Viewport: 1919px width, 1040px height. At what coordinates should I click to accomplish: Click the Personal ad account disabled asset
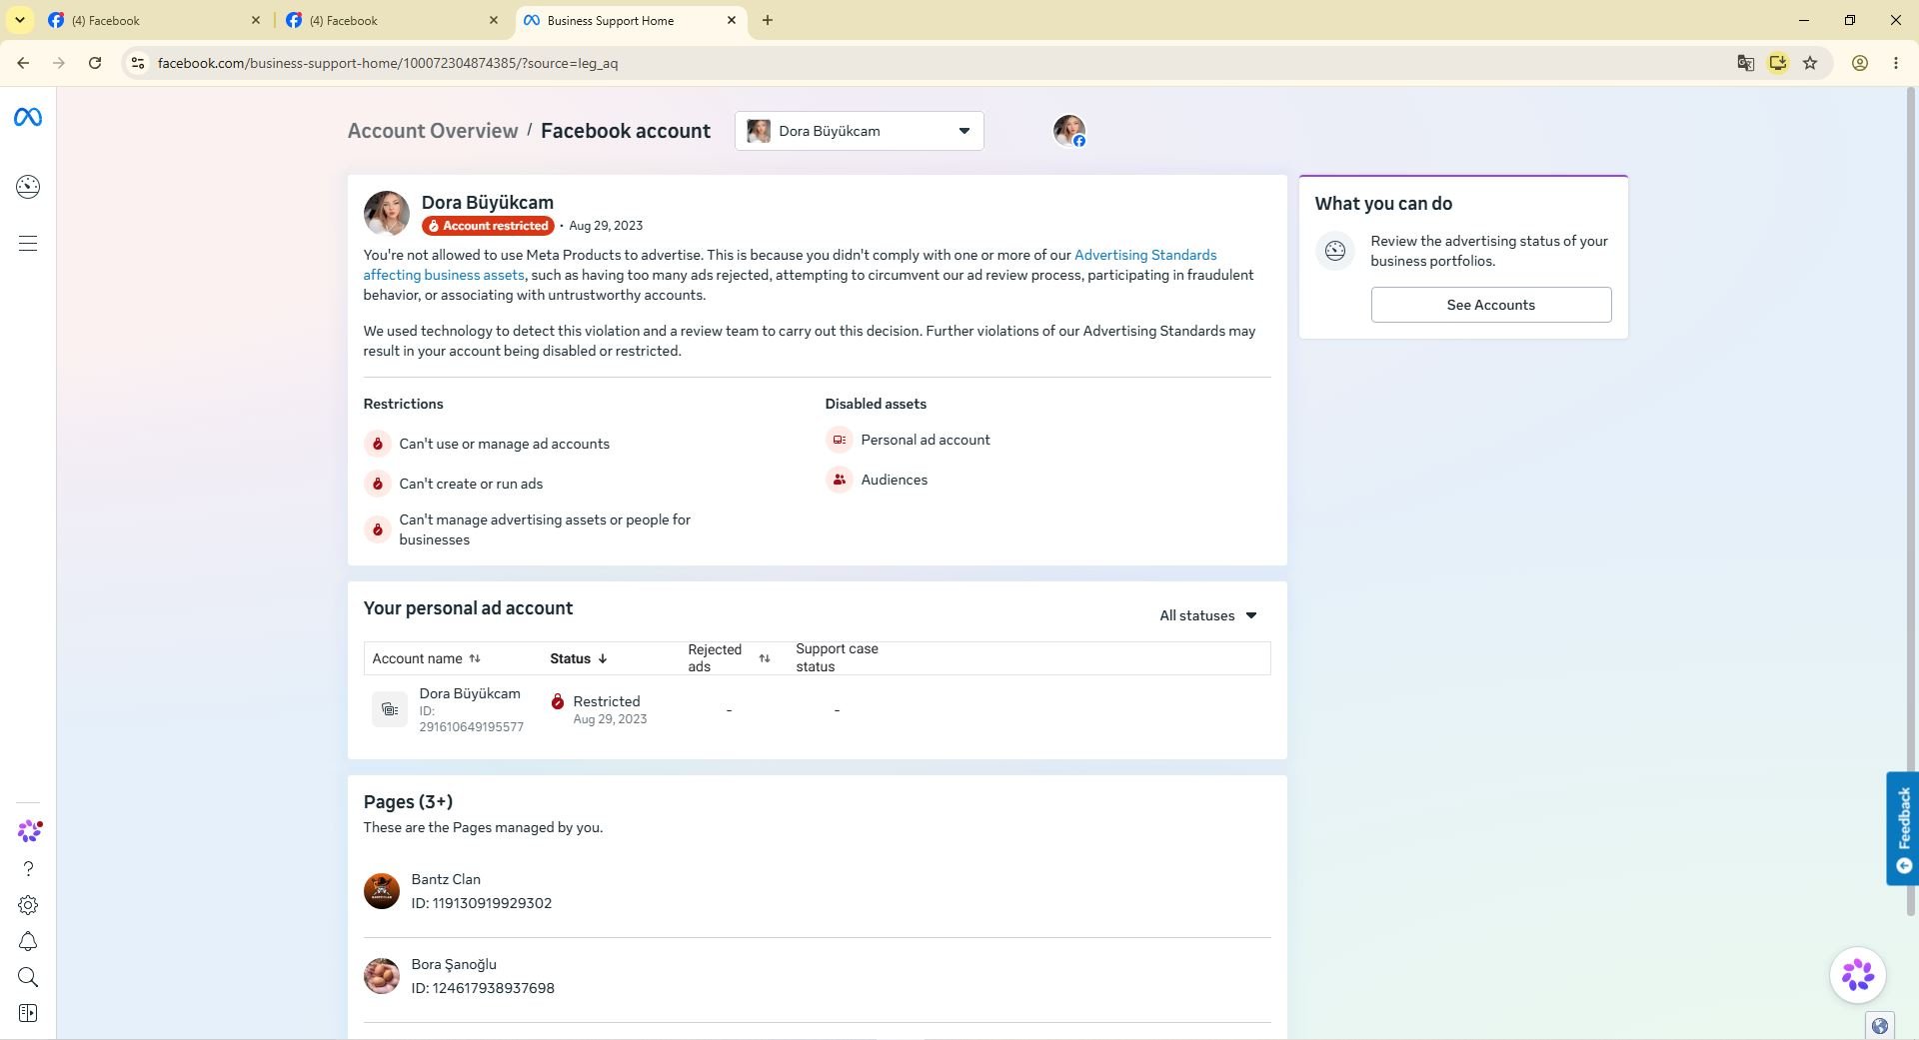click(x=926, y=440)
